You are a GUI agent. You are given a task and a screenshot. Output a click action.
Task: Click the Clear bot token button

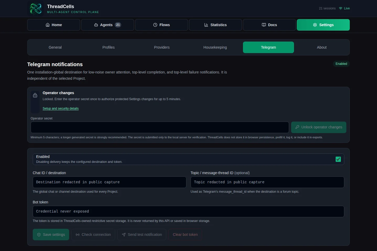(185, 235)
